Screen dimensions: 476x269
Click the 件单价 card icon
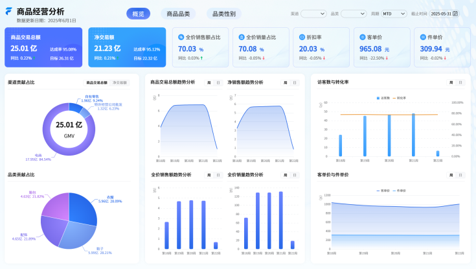pos(423,38)
